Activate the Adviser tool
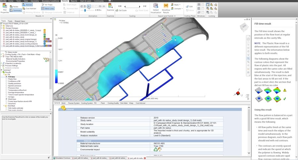The height and width of the screenshot is (160, 298). (27, 5)
